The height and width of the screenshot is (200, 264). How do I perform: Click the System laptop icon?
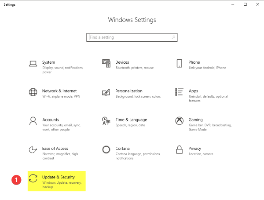[33, 64]
